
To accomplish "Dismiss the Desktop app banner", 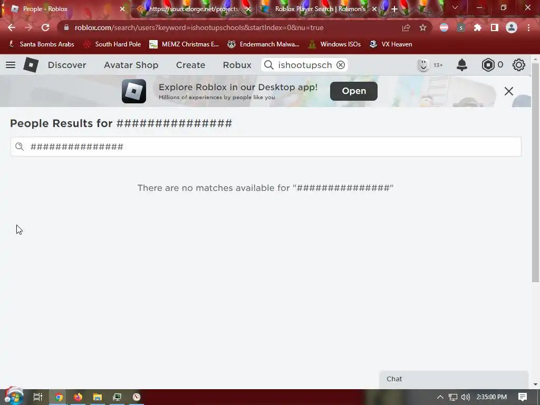I will [x=509, y=91].
